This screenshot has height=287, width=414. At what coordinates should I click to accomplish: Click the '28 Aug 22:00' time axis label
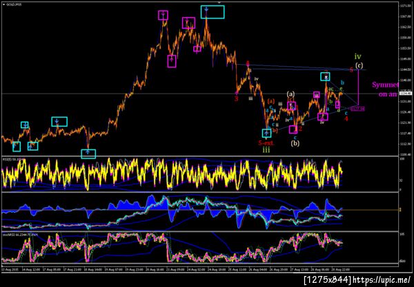(x=341, y=270)
